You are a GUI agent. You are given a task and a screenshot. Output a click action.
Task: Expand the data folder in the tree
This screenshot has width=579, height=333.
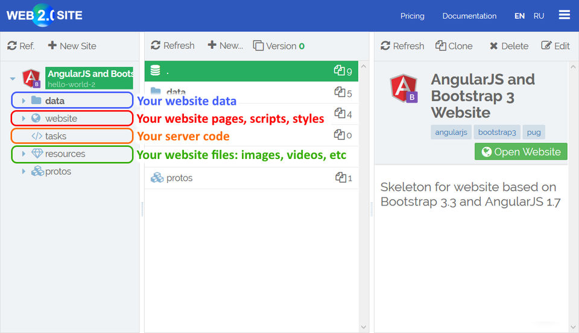tap(24, 101)
